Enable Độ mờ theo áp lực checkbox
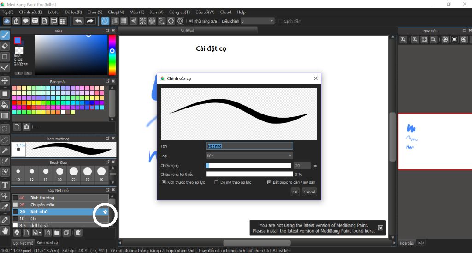The height and width of the screenshot is (253, 472). click(x=217, y=182)
